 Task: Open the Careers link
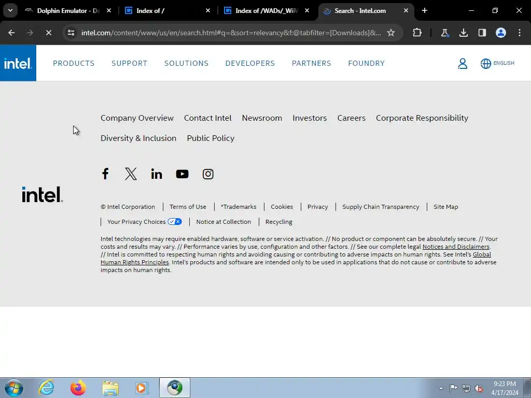[351, 118]
